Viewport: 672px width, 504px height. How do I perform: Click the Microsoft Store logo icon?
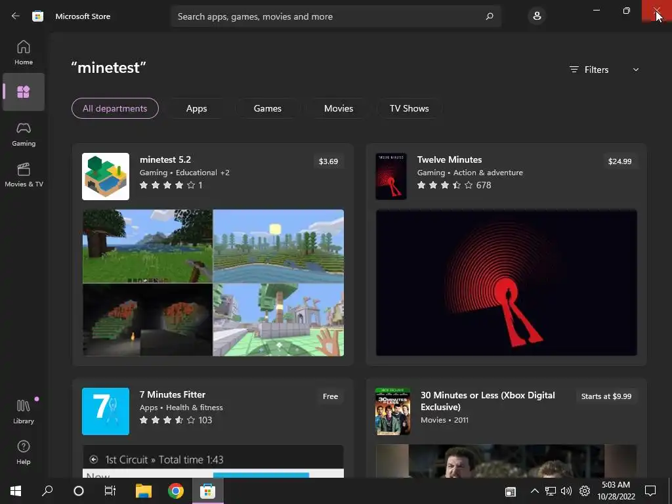(37, 16)
